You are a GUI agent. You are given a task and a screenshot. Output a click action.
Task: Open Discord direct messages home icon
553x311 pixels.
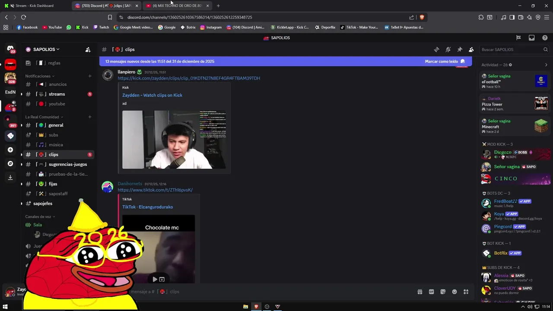(10, 49)
